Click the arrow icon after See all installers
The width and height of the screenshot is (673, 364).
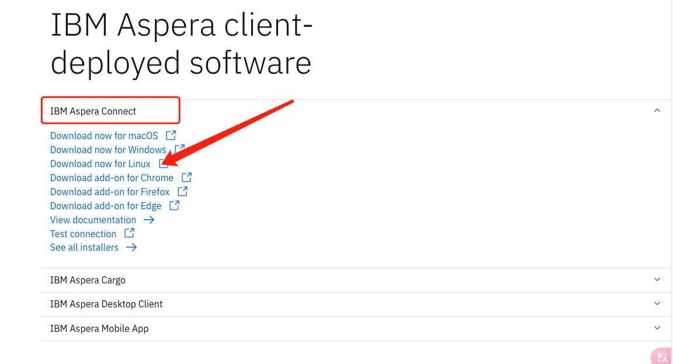(x=131, y=247)
